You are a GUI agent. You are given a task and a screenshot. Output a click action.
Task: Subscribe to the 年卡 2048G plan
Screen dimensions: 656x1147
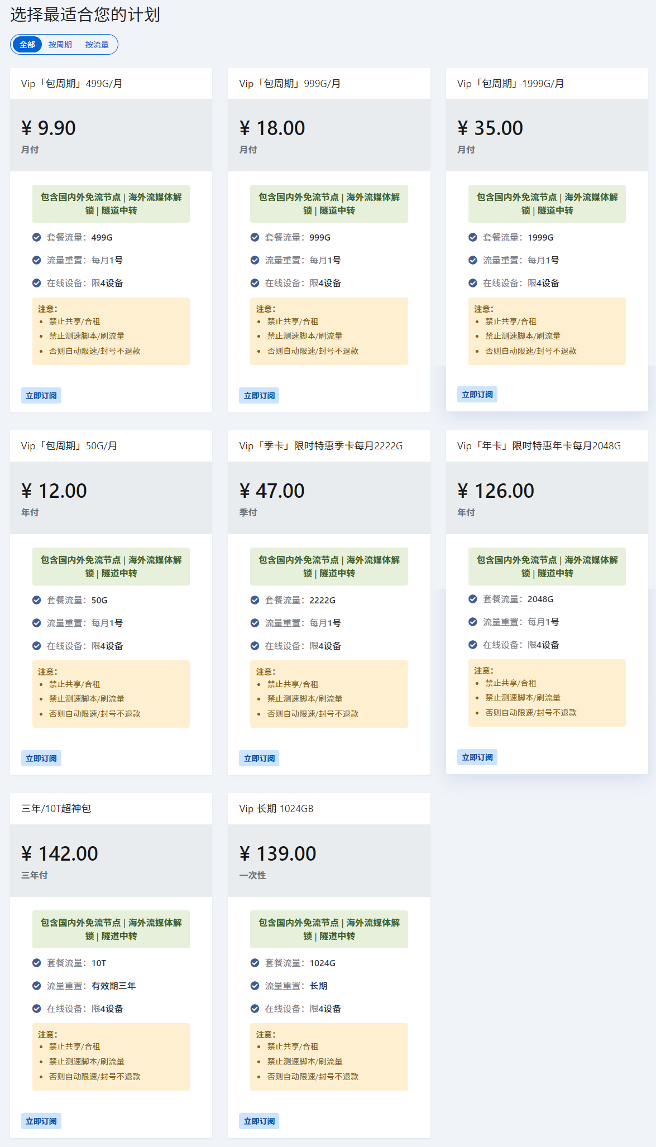pos(477,757)
